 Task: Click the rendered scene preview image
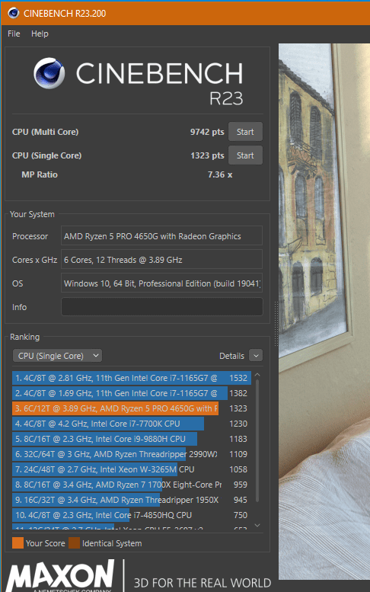[x=324, y=312]
